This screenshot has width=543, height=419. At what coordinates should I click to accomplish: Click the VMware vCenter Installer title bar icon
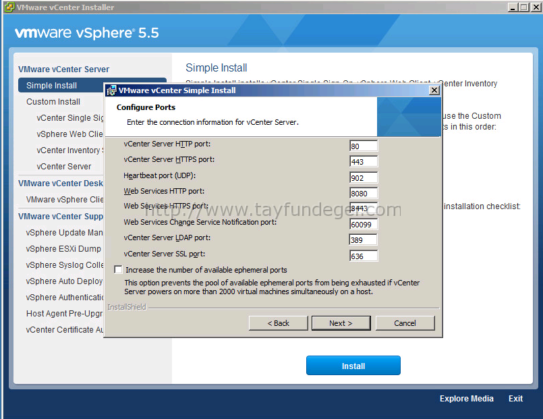point(9,7)
